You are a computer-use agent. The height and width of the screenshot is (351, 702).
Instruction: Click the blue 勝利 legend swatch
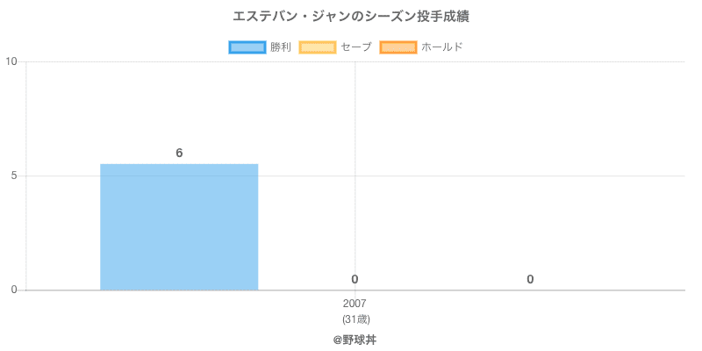pyautogui.click(x=247, y=47)
